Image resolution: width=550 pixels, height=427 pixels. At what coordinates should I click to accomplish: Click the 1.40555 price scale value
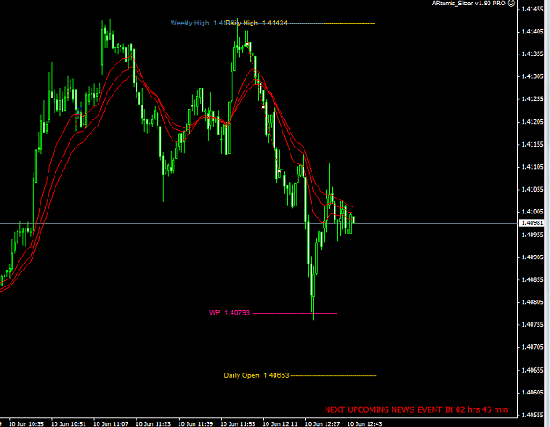pyautogui.click(x=532, y=415)
